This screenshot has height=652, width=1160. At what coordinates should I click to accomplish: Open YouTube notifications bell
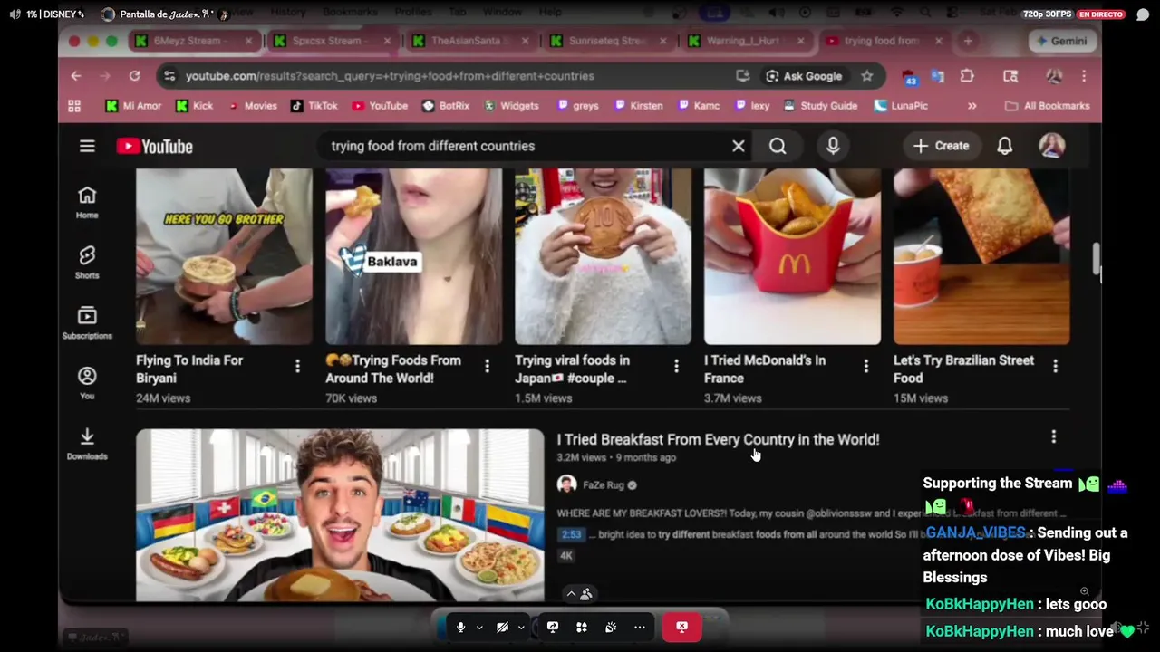1005,146
